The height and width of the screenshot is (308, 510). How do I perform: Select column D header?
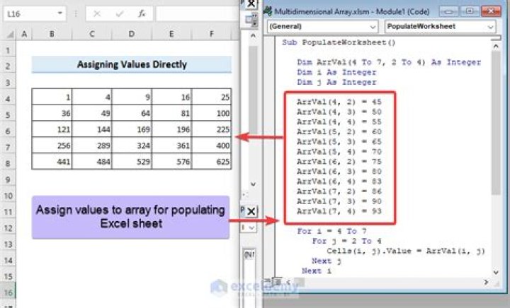pos(132,34)
